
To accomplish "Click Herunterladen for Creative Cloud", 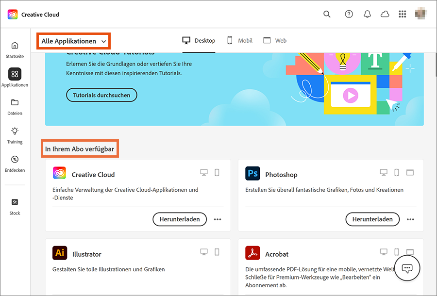I will coord(180,219).
